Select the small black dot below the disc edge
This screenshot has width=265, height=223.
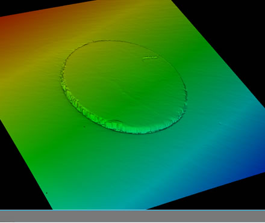pos(84,127)
